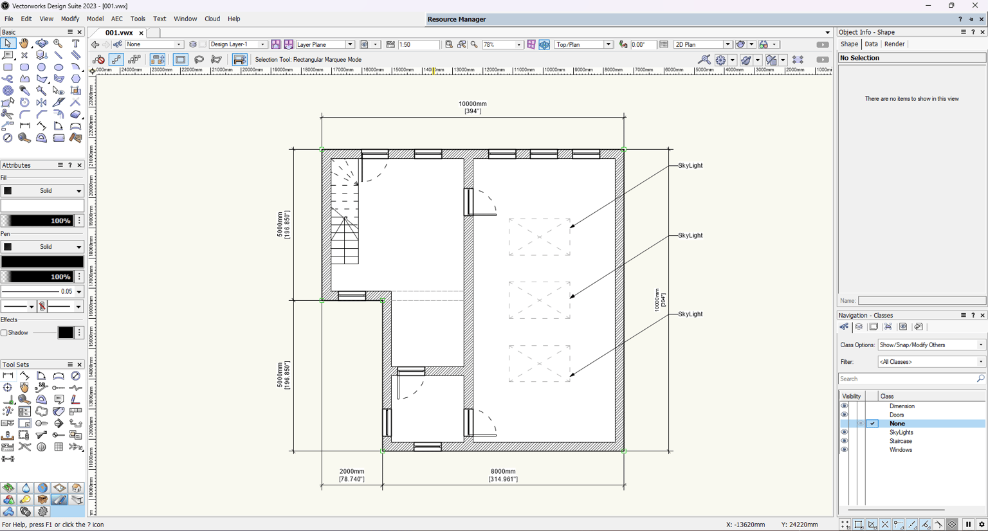Click Fit to Objects zoom icon
The width and height of the screenshot is (988, 531).
click(462, 44)
